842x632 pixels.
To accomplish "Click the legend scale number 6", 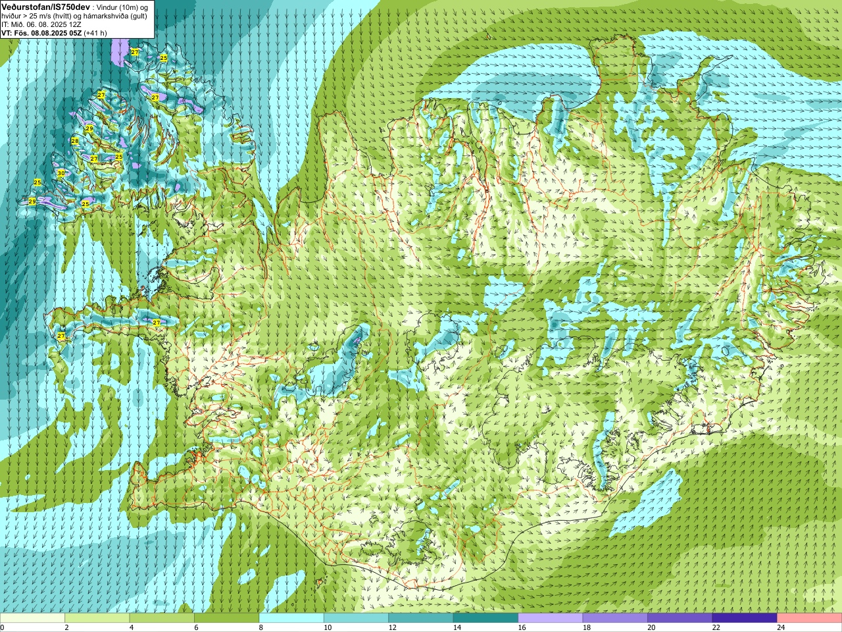I will point(196,627).
